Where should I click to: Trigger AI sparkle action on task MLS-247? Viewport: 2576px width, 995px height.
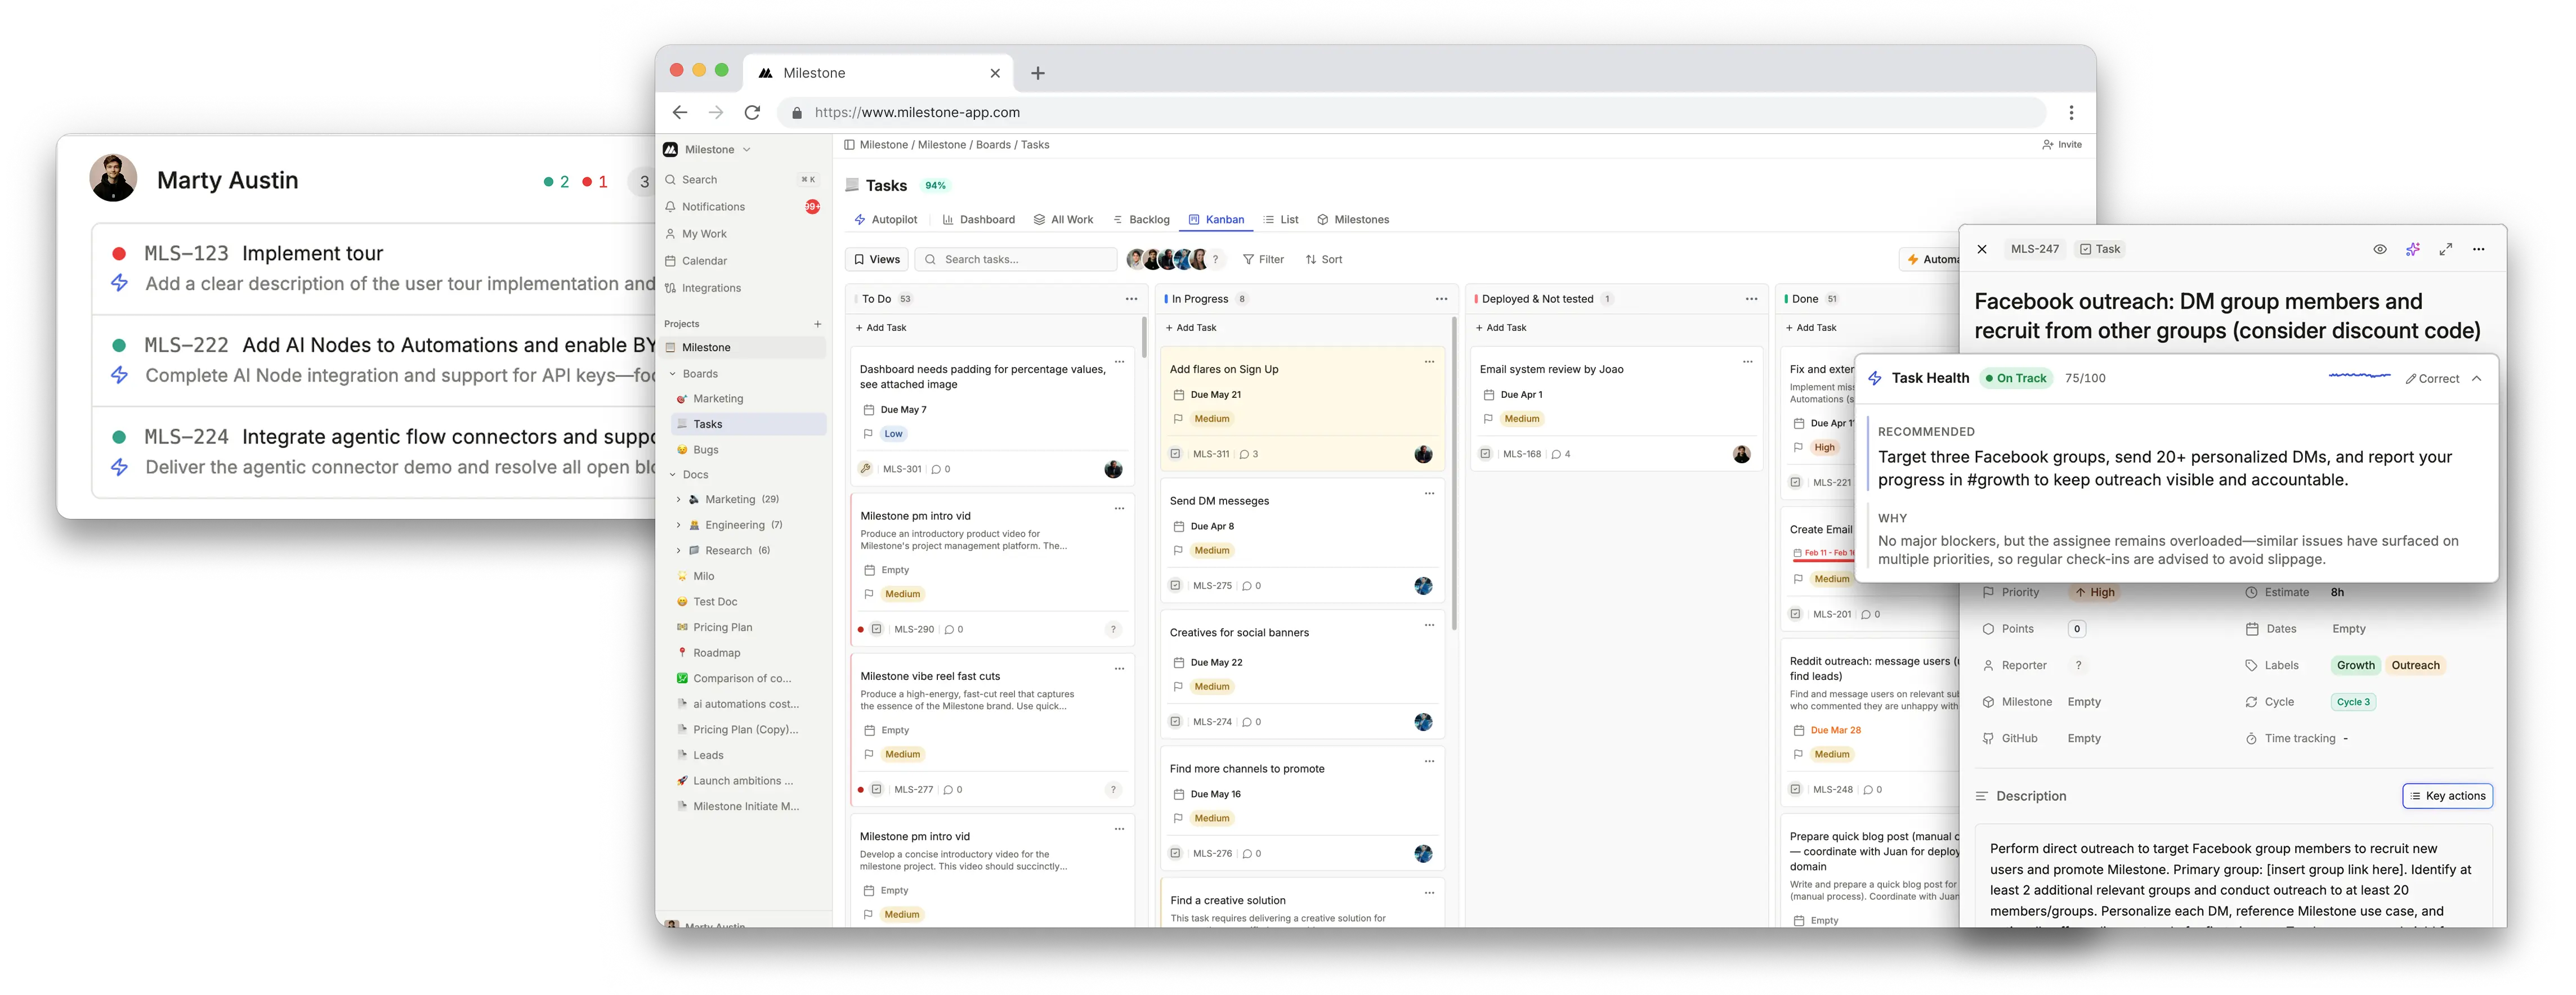coord(2413,249)
